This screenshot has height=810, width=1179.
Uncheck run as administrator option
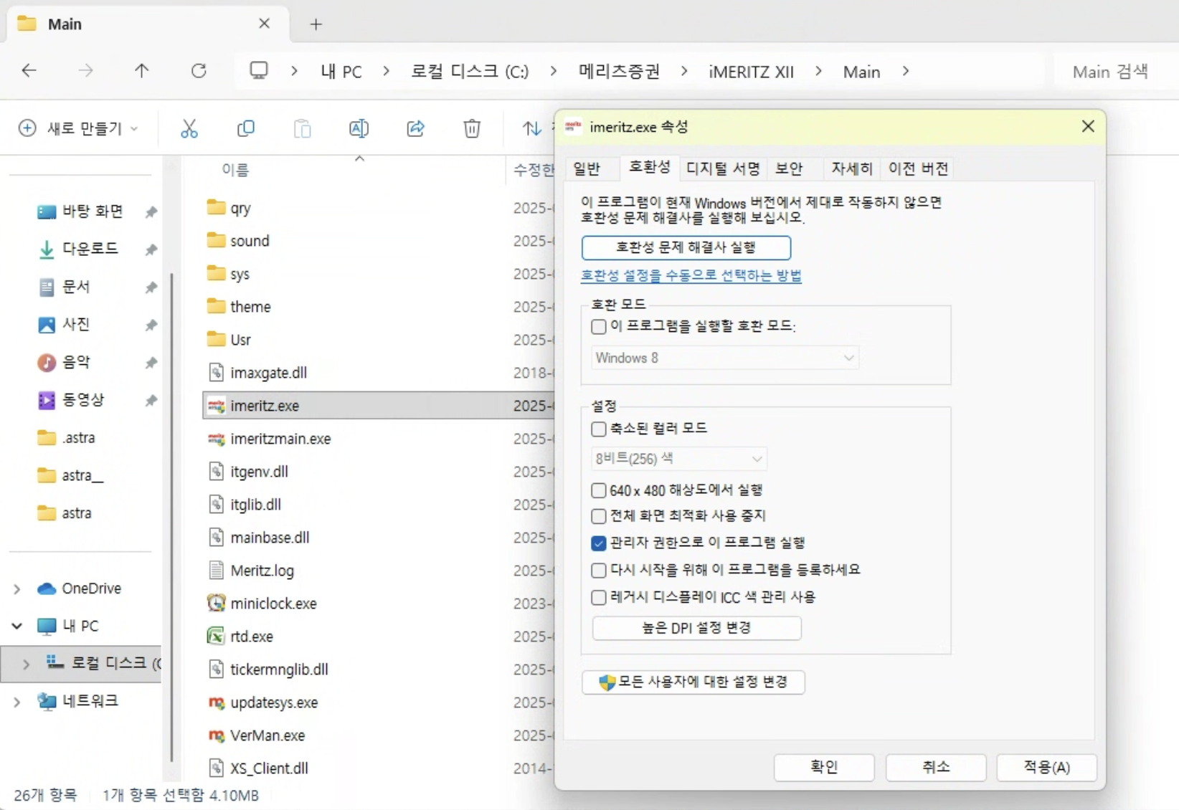(599, 543)
